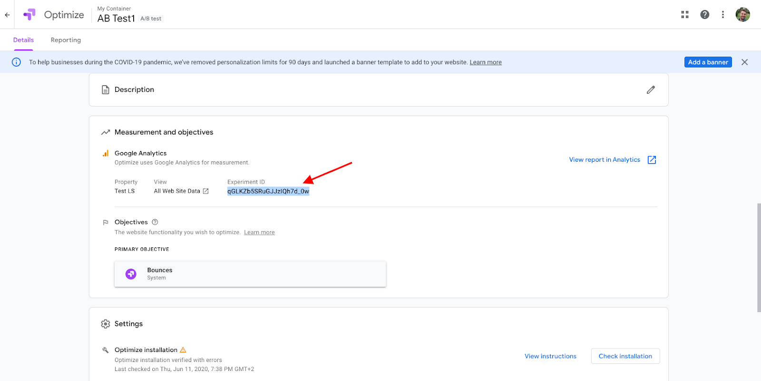Image resolution: width=761 pixels, height=381 pixels.
Task: Dismiss the COVID-19 notice banner
Action: point(745,62)
